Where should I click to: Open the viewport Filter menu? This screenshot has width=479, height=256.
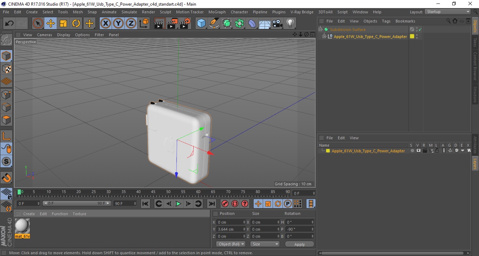[x=99, y=35]
